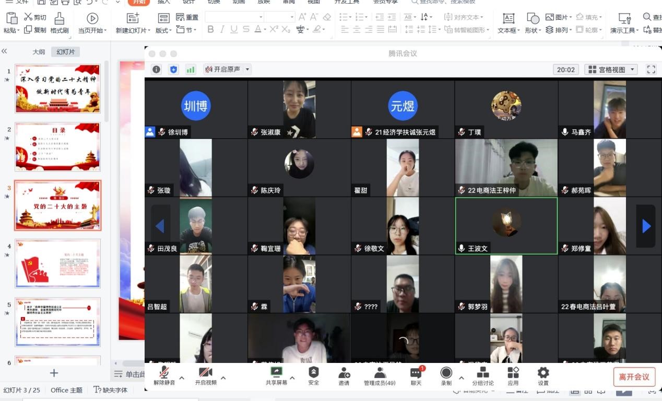Viewport: 662px width, 401px height.
Task: Switch to the Outline (大纲) tab
Action: [x=39, y=52]
